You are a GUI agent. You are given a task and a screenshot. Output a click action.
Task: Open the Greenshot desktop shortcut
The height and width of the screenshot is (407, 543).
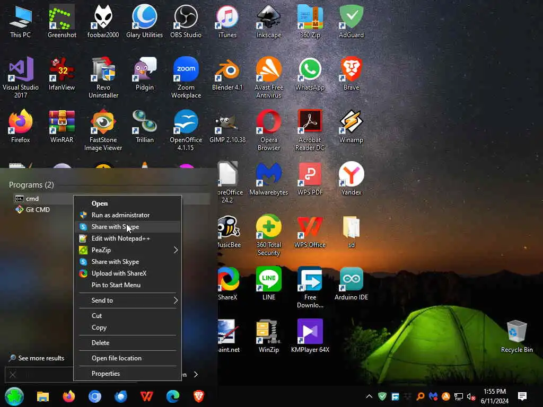coord(62,21)
